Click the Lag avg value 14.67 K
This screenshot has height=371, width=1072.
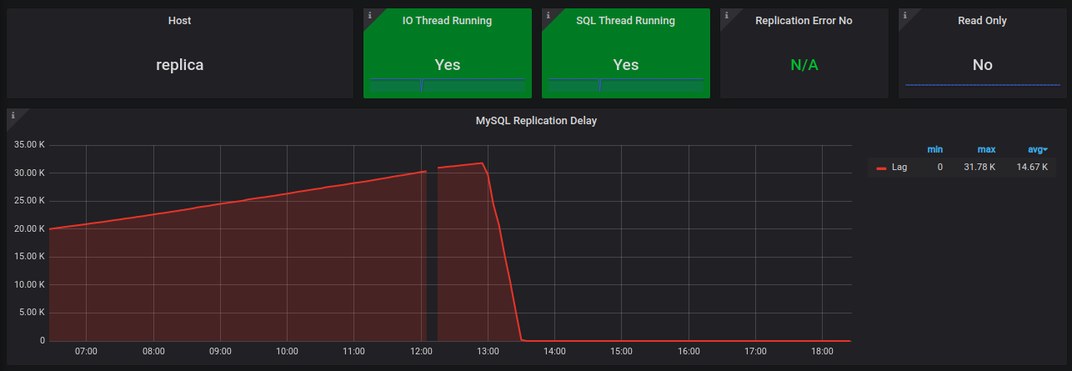tap(1032, 168)
